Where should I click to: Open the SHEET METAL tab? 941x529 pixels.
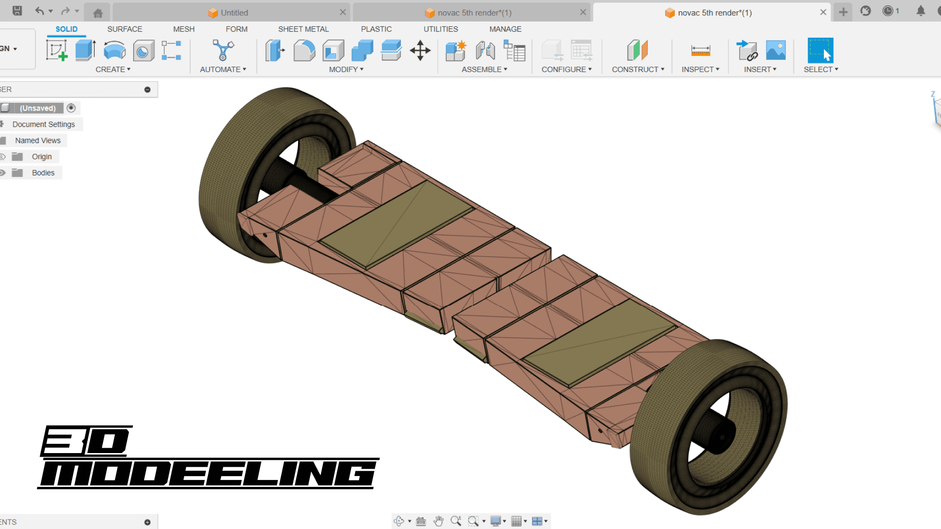pyautogui.click(x=303, y=29)
